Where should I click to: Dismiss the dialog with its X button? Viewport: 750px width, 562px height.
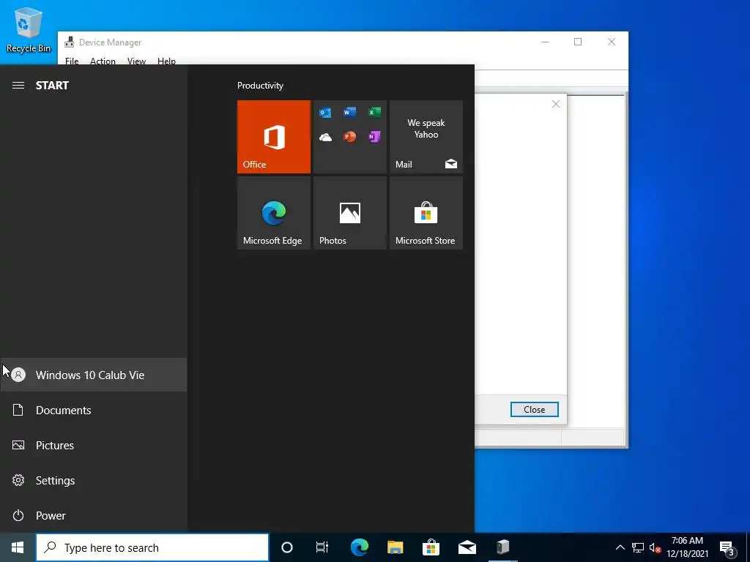(x=555, y=104)
